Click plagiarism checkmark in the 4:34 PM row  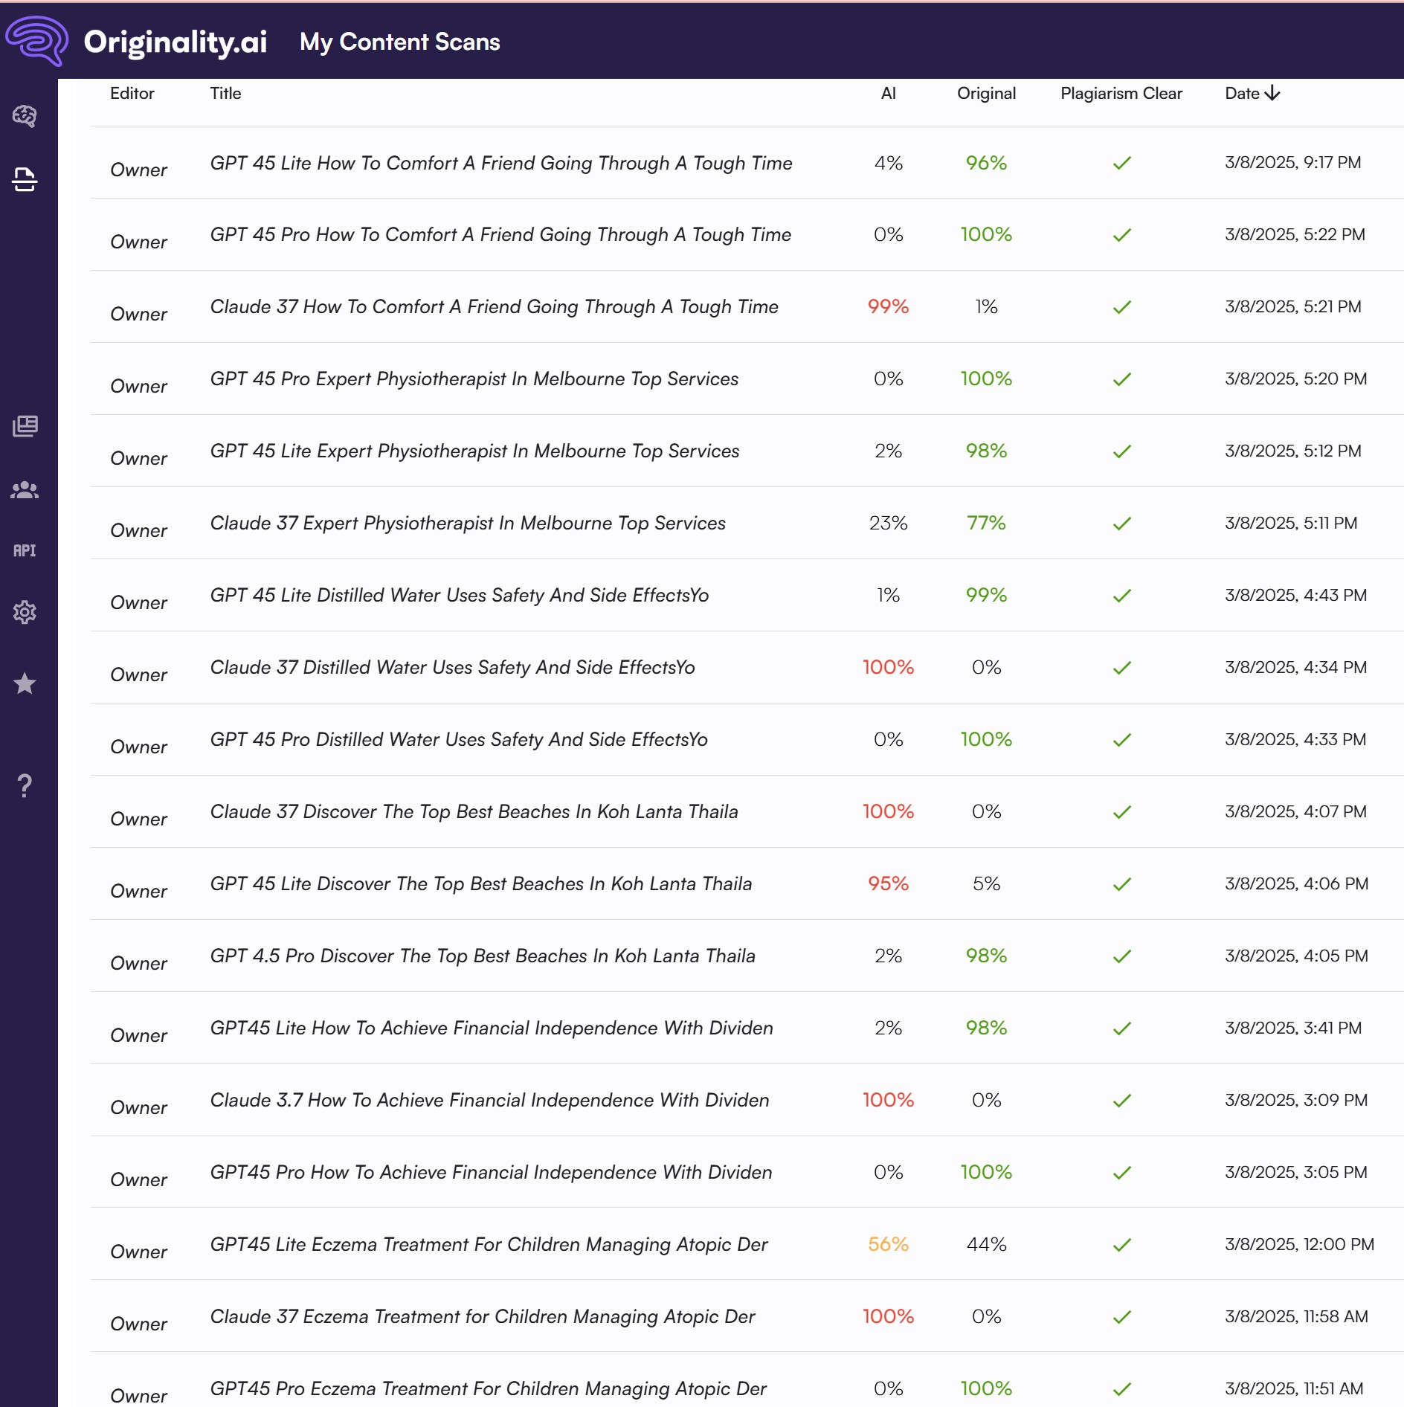click(x=1121, y=667)
